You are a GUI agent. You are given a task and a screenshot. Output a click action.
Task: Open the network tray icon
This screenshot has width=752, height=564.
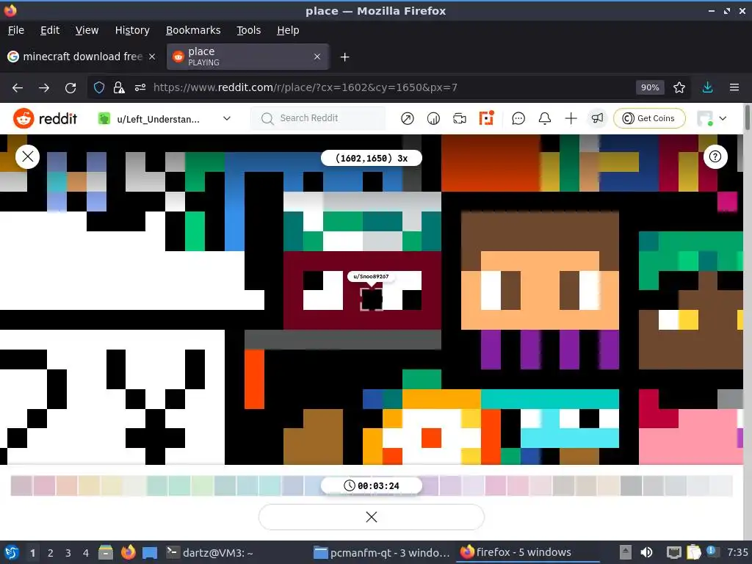[674, 552]
